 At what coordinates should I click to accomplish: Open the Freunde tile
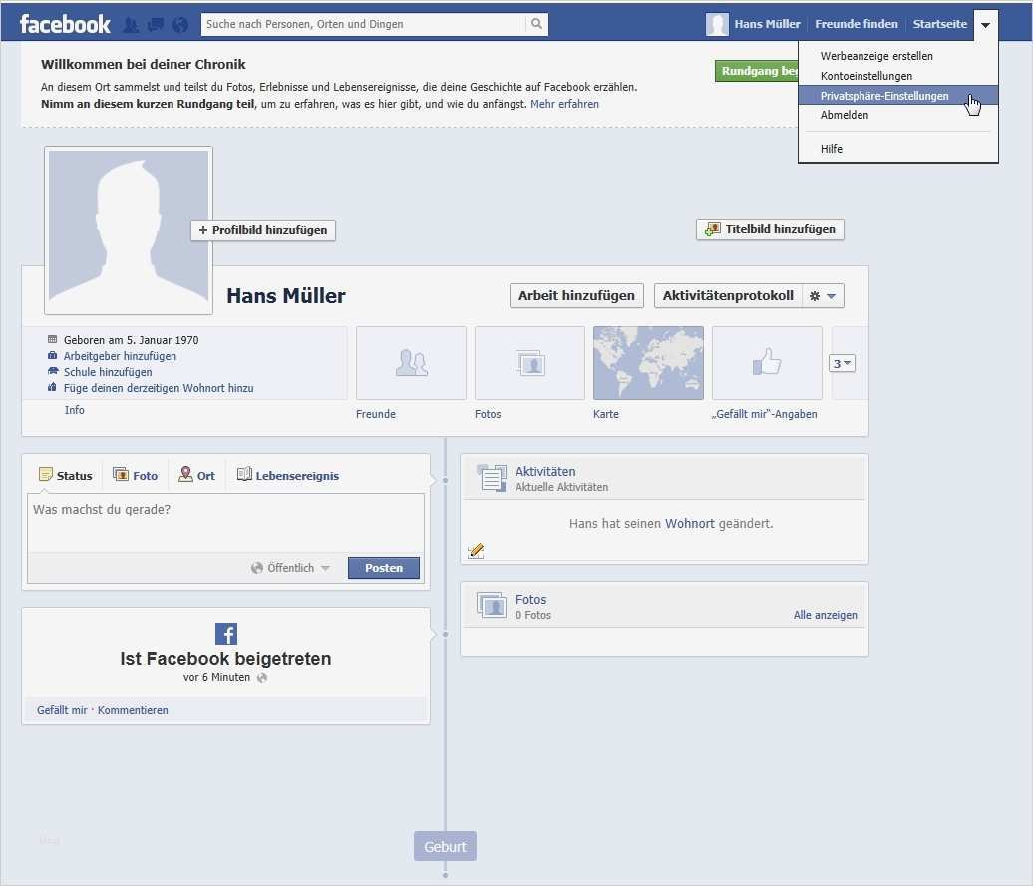coord(411,363)
